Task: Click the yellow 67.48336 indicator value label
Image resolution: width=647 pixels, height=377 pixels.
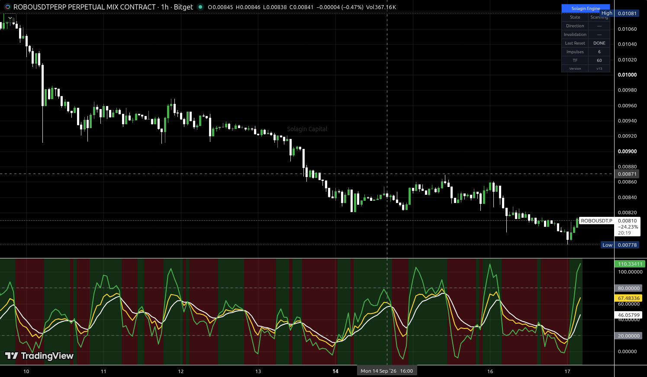Action: [629, 298]
